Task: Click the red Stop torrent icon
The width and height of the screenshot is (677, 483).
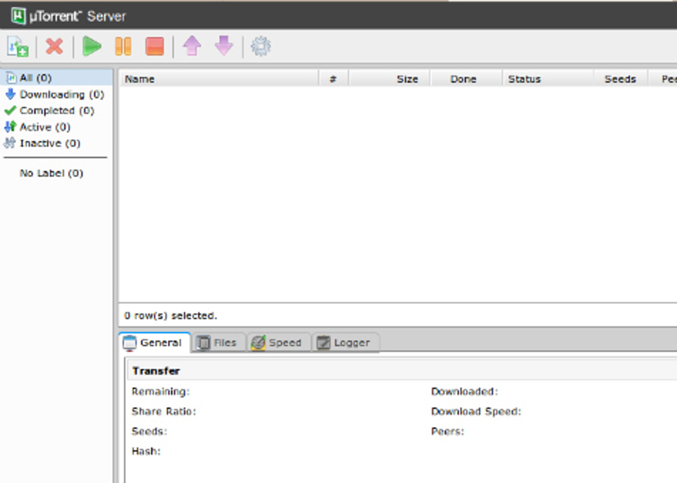Action: [x=154, y=47]
